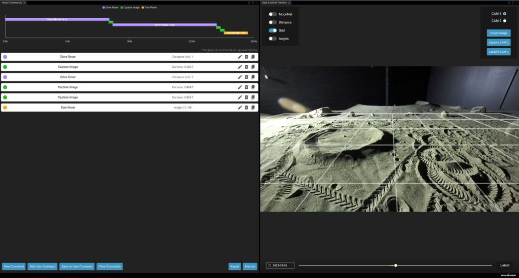Enable the MoonNet overlay toggle
519x278 pixels.
click(272, 14)
